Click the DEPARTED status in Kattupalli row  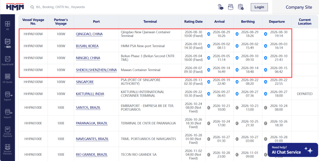(x=305, y=94)
